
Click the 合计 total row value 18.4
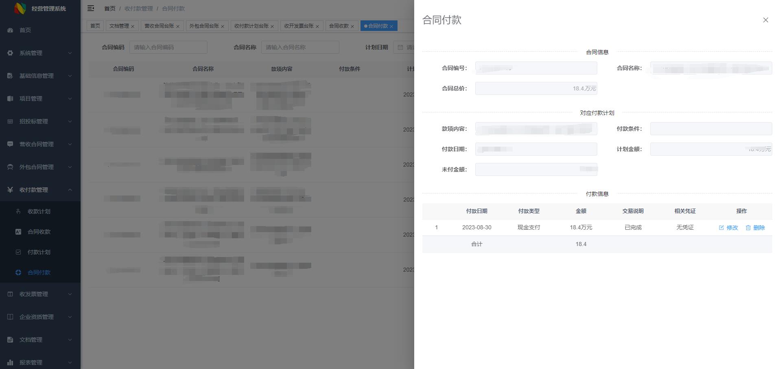tap(581, 244)
